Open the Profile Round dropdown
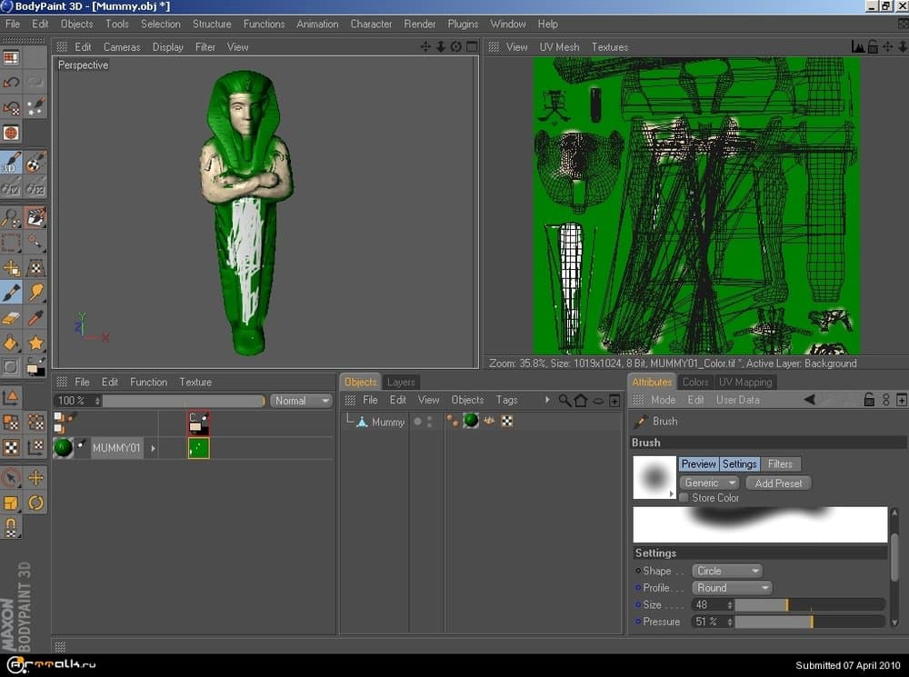The width and height of the screenshot is (909, 677). click(732, 588)
